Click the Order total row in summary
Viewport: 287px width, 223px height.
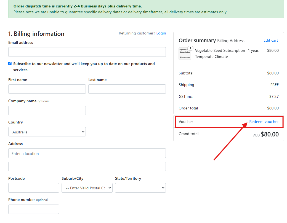pyautogui.click(x=229, y=108)
